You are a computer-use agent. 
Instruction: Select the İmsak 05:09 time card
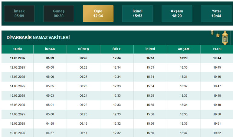(19, 14)
